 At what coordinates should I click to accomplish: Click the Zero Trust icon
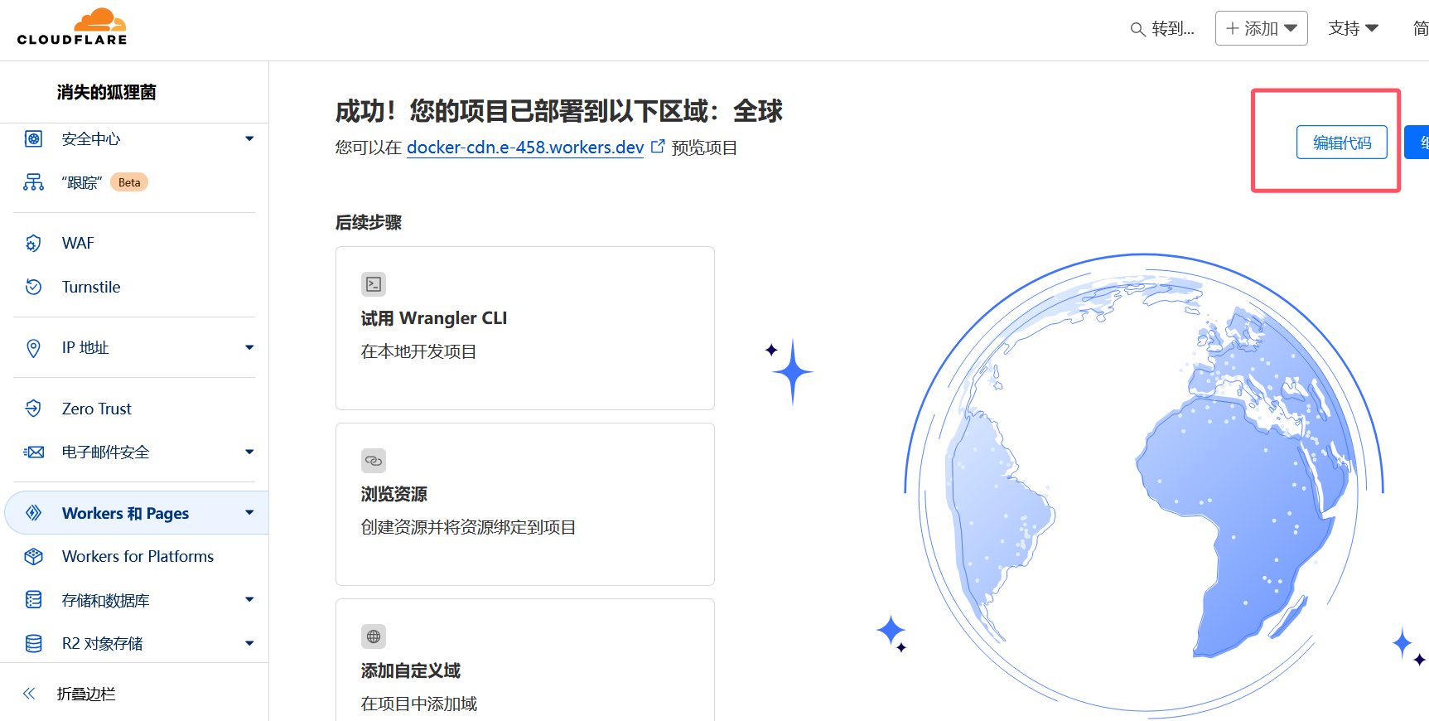(33, 409)
